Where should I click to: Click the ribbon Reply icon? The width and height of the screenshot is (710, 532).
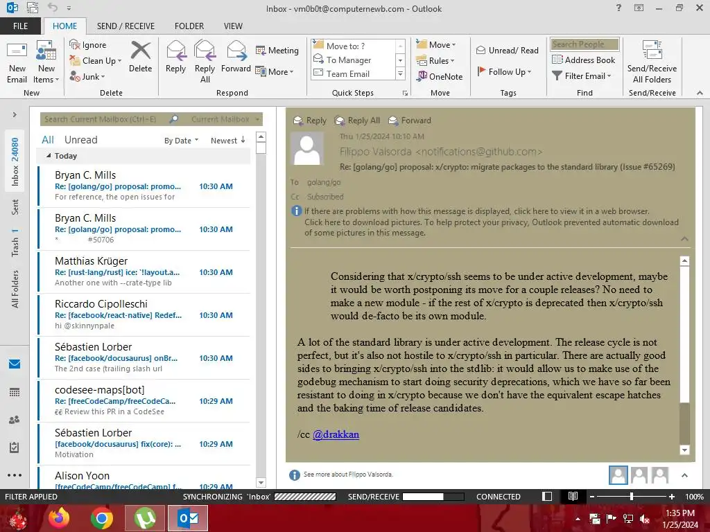tap(175, 57)
